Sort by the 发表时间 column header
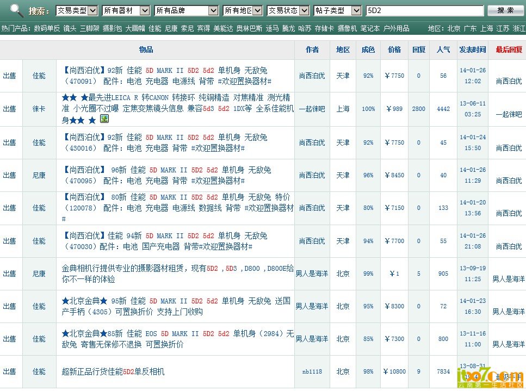This screenshot has height=391, width=526. click(473, 49)
